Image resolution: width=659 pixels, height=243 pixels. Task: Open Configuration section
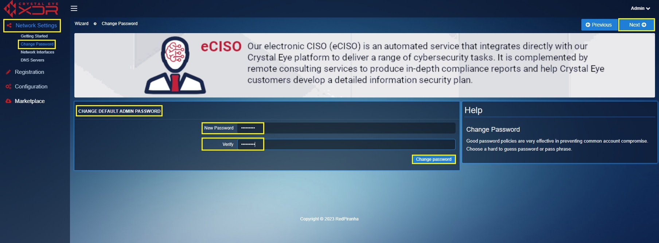[31, 87]
